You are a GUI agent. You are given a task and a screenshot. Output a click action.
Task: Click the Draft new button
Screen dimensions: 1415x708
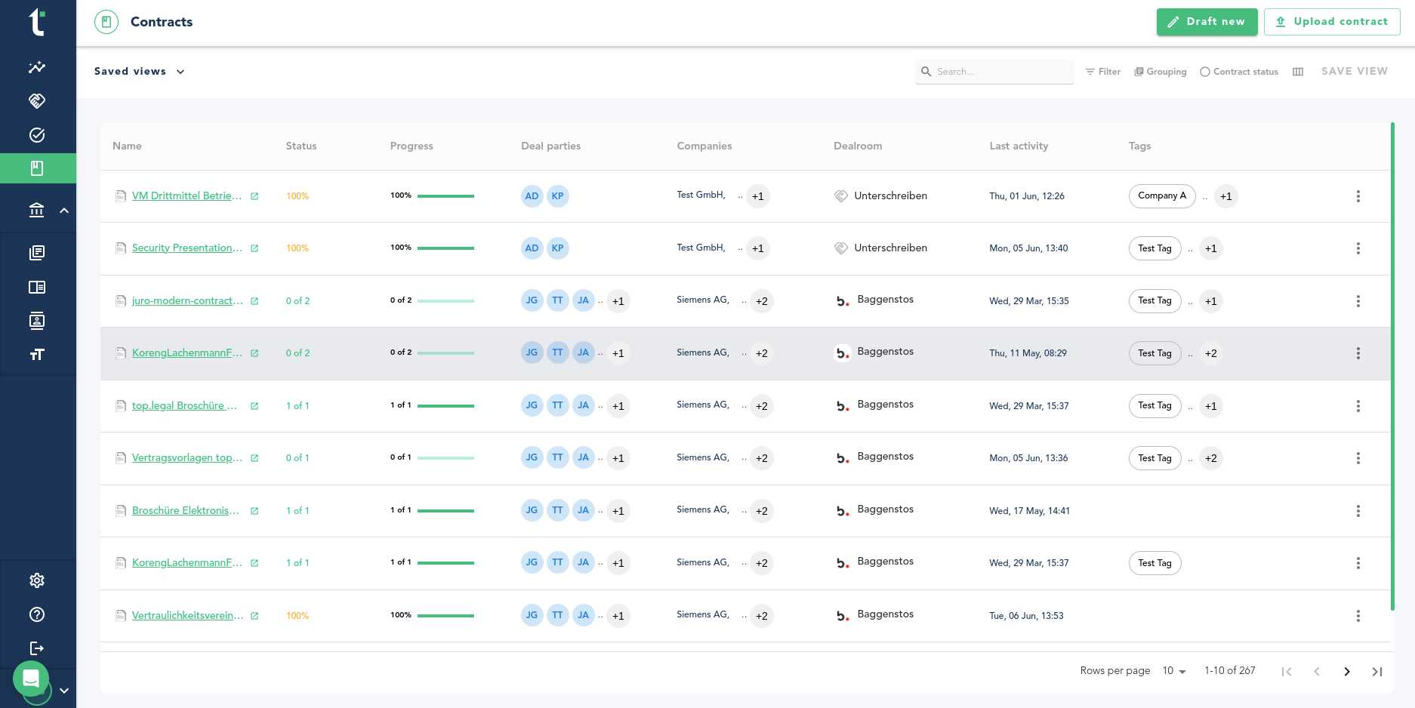[x=1207, y=22]
